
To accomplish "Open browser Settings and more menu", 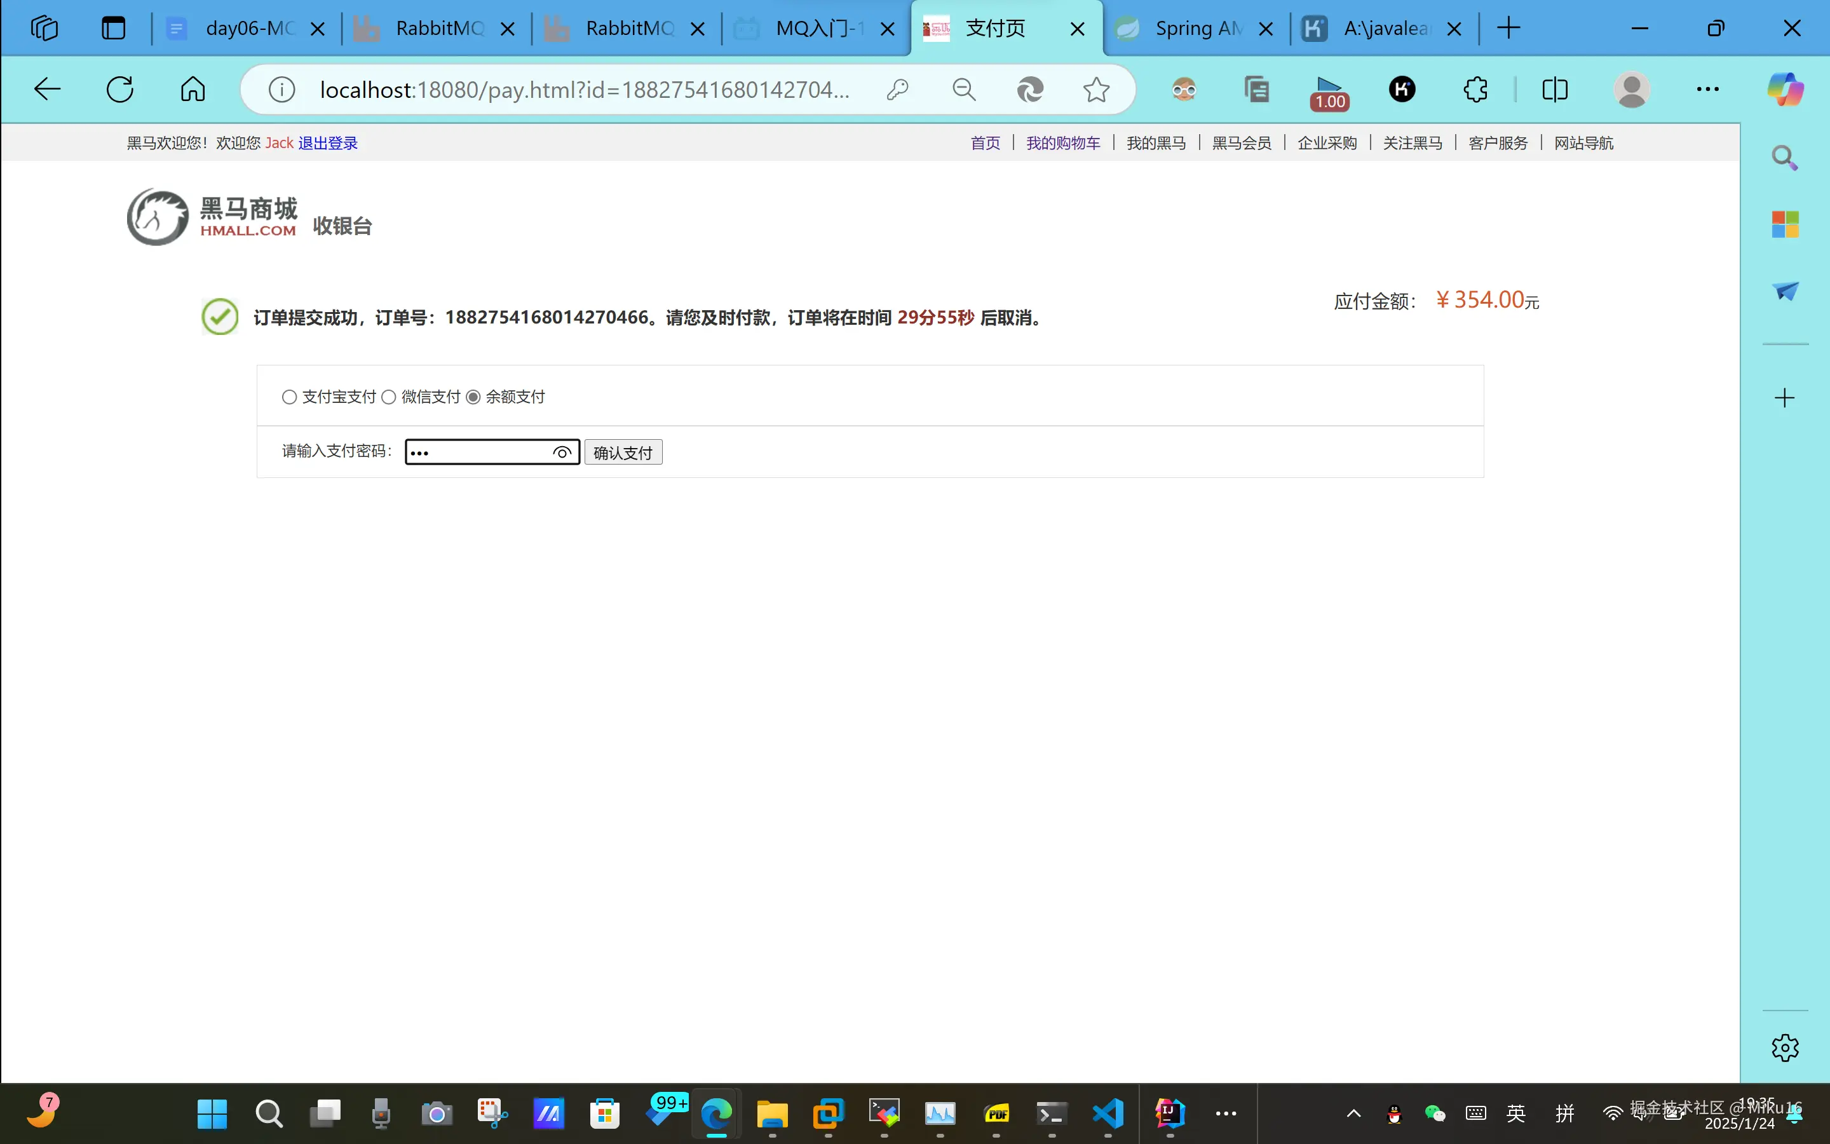I will [1707, 89].
